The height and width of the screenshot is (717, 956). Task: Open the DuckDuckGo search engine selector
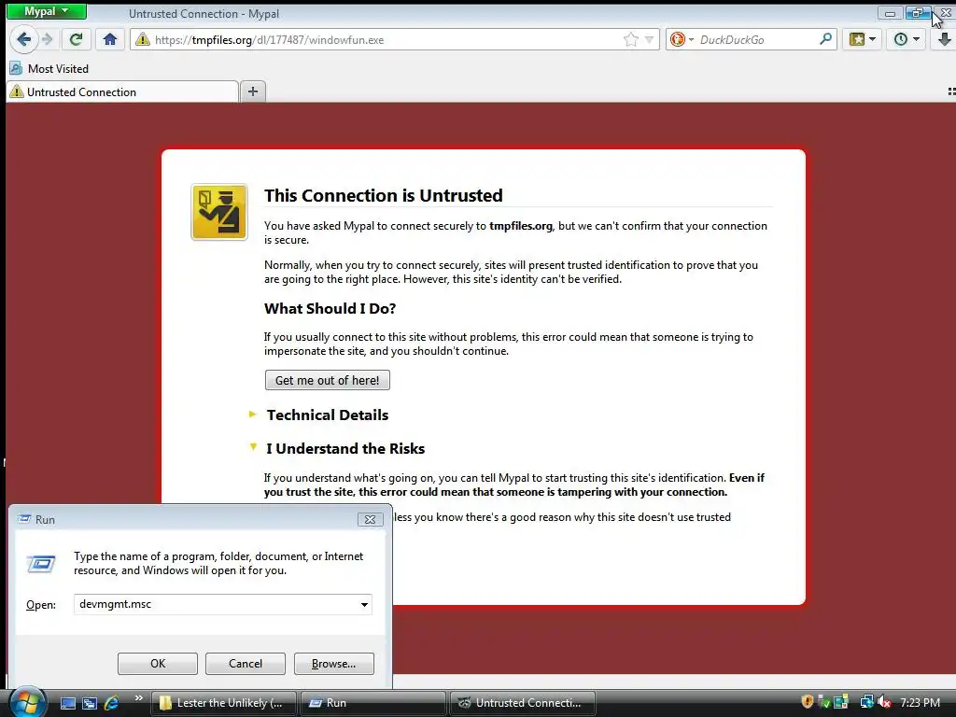click(682, 39)
